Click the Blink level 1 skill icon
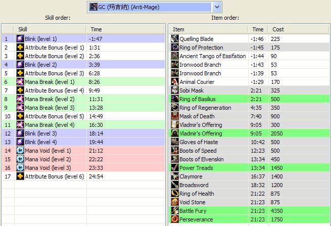Image resolution: width=331 pixels, height=226 pixels. [x=20, y=39]
